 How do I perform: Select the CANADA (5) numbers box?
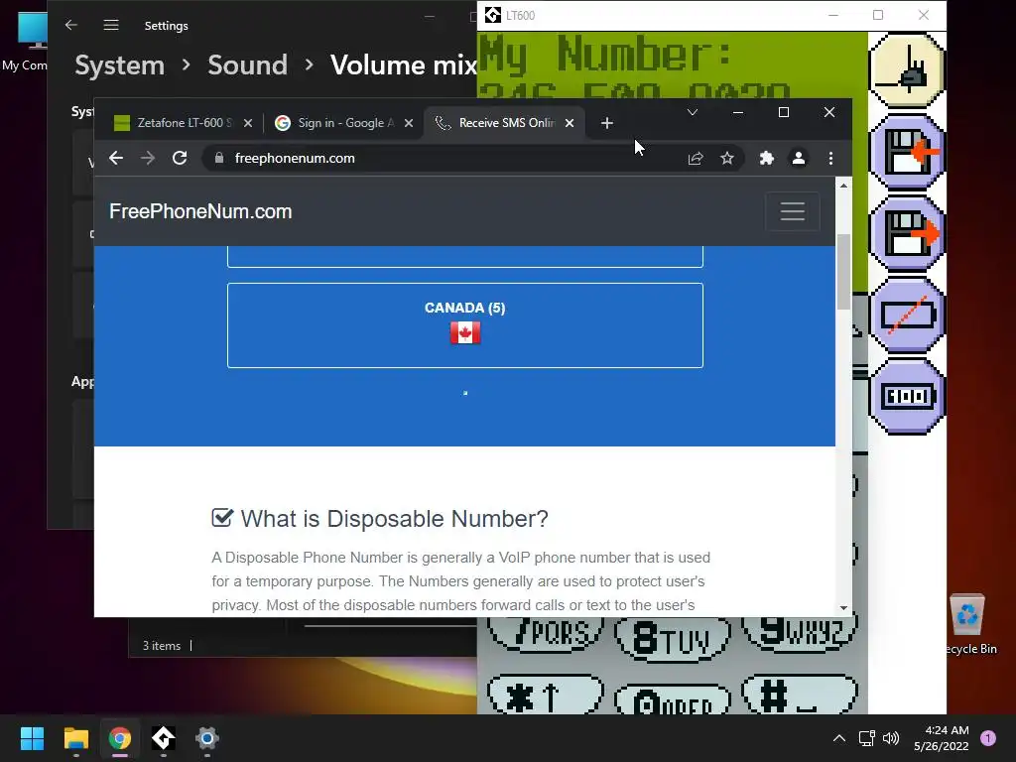click(x=465, y=325)
